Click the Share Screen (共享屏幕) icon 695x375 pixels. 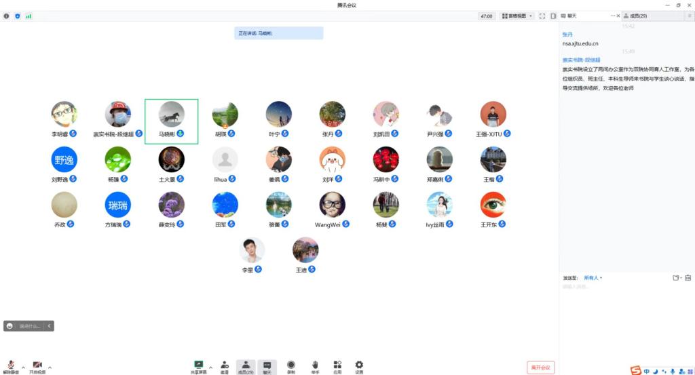pyautogui.click(x=198, y=366)
